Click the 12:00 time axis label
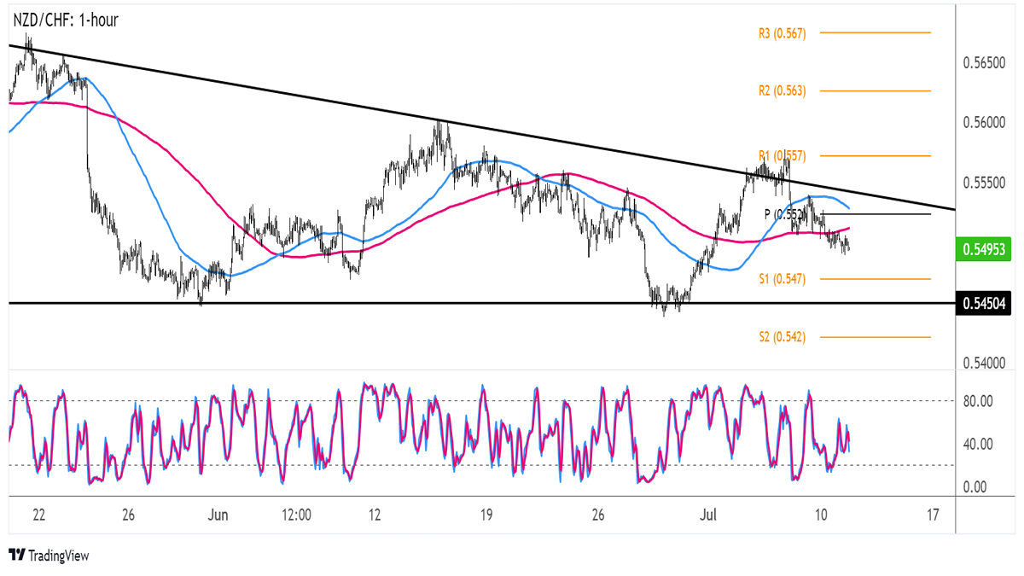This screenshot has width=1024, height=576. point(295,515)
